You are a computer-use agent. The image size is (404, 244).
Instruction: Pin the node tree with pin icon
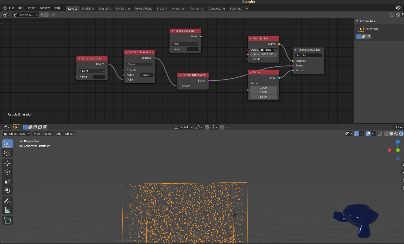pos(53,15)
